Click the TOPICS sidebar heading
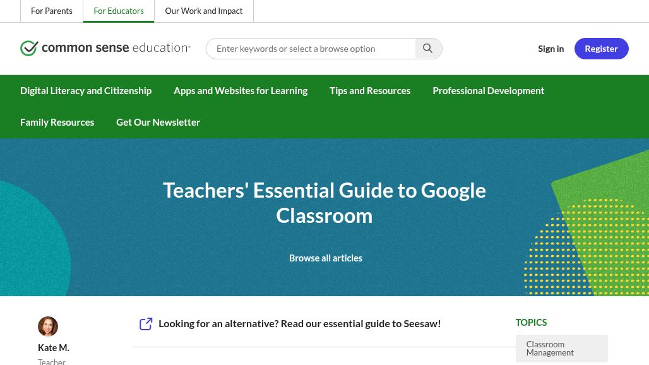 (531, 323)
